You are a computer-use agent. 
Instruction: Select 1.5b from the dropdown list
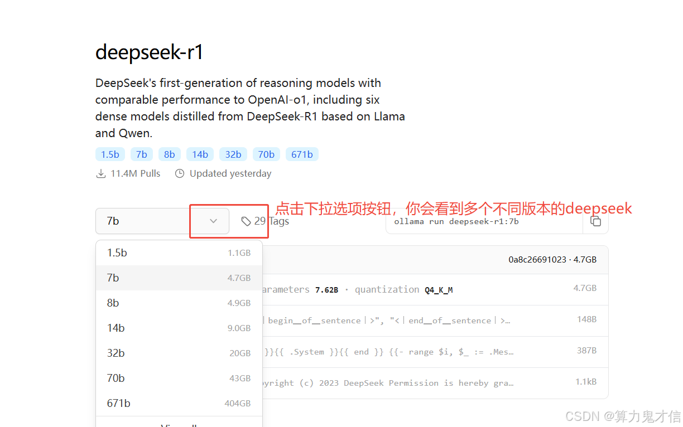tap(179, 253)
